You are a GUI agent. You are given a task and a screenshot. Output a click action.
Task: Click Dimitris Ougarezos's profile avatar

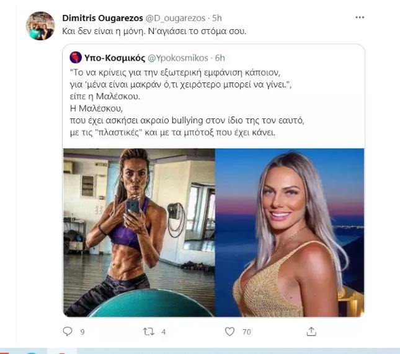(40, 26)
